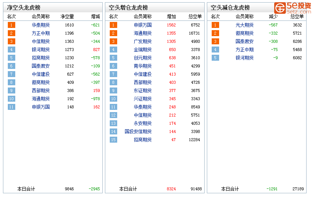
Task: Click 银河期货 in 净空头龙虎榜
Action: click(41, 50)
